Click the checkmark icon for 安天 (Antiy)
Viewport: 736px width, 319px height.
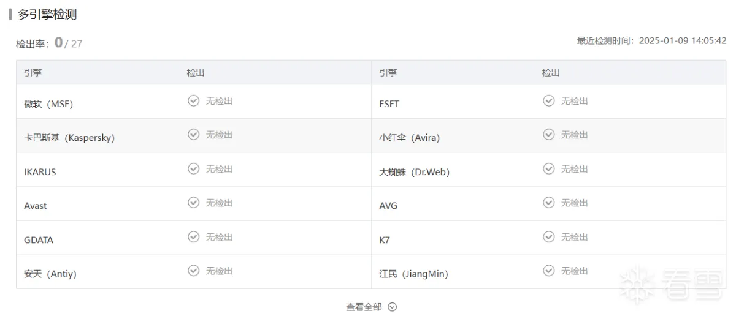click(193, 271)
